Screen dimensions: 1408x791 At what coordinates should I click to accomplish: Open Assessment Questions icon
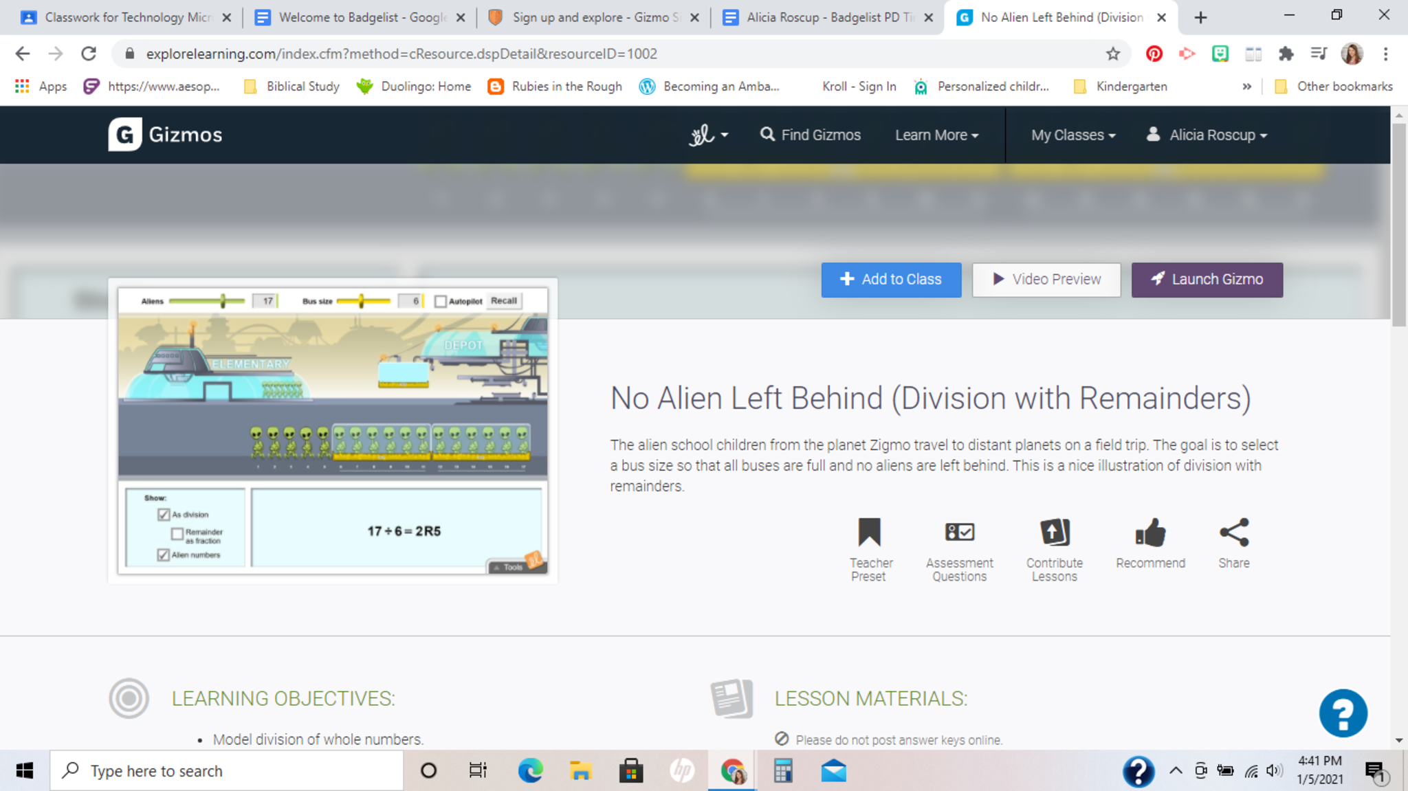(959, 533)
